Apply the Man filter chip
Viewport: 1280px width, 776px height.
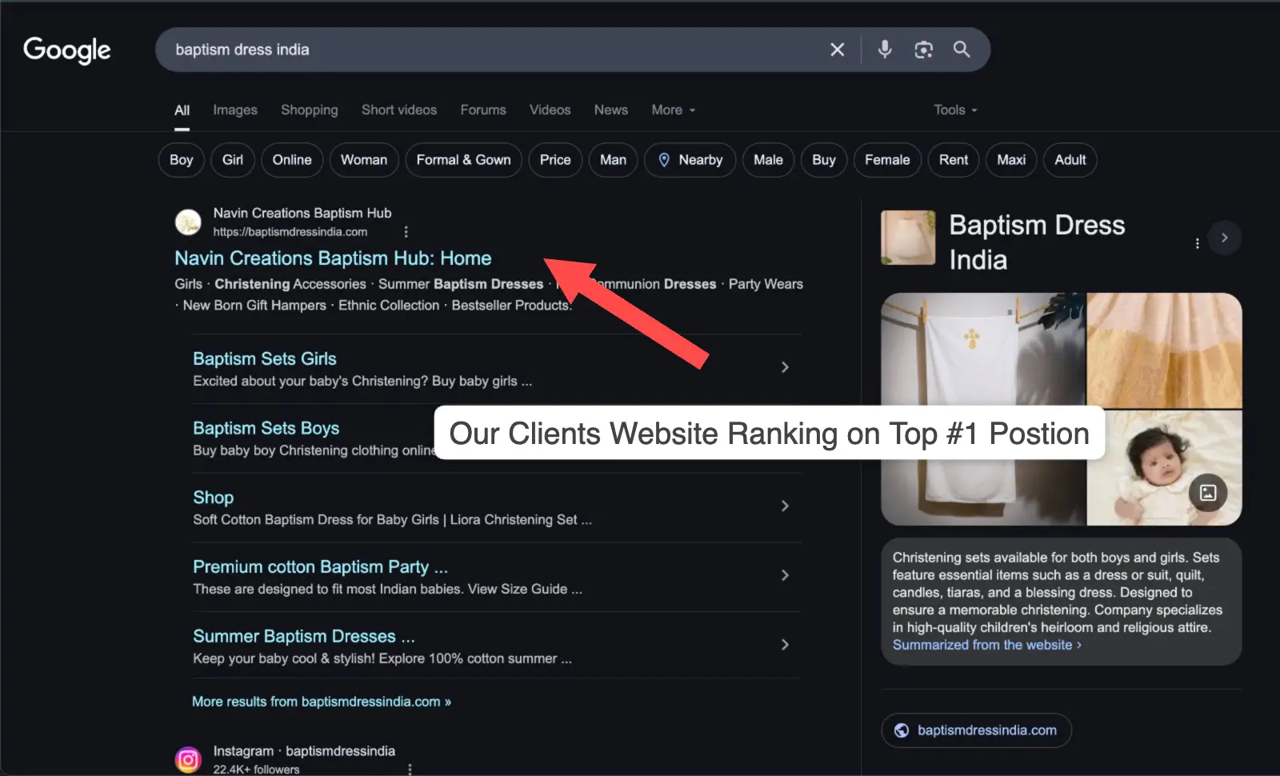point(613,160)
